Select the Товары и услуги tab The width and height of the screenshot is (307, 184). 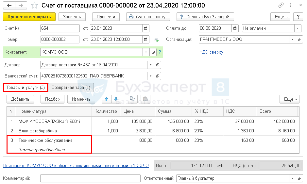[x=26, y=88]
